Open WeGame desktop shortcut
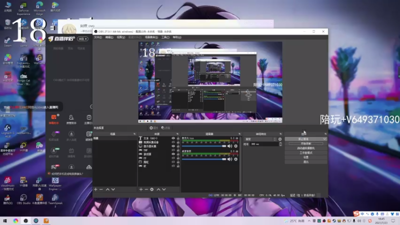 [39, 59]
